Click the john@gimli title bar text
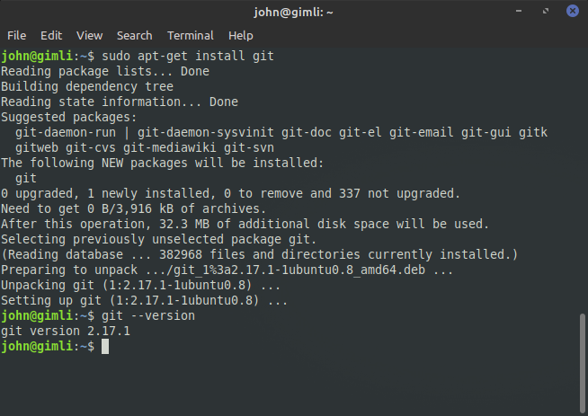The width and height of the screenshot is (588, 416). [x=293, y=13]
